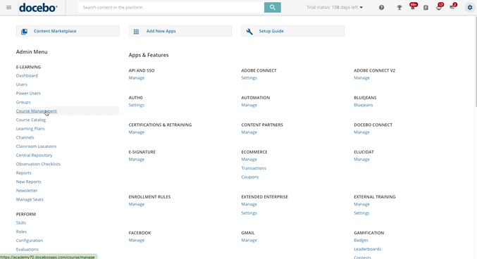Open the icon with 17 badge
Image resolution: width=477 pixels, height=259 pixels.
tap(439, 7)
